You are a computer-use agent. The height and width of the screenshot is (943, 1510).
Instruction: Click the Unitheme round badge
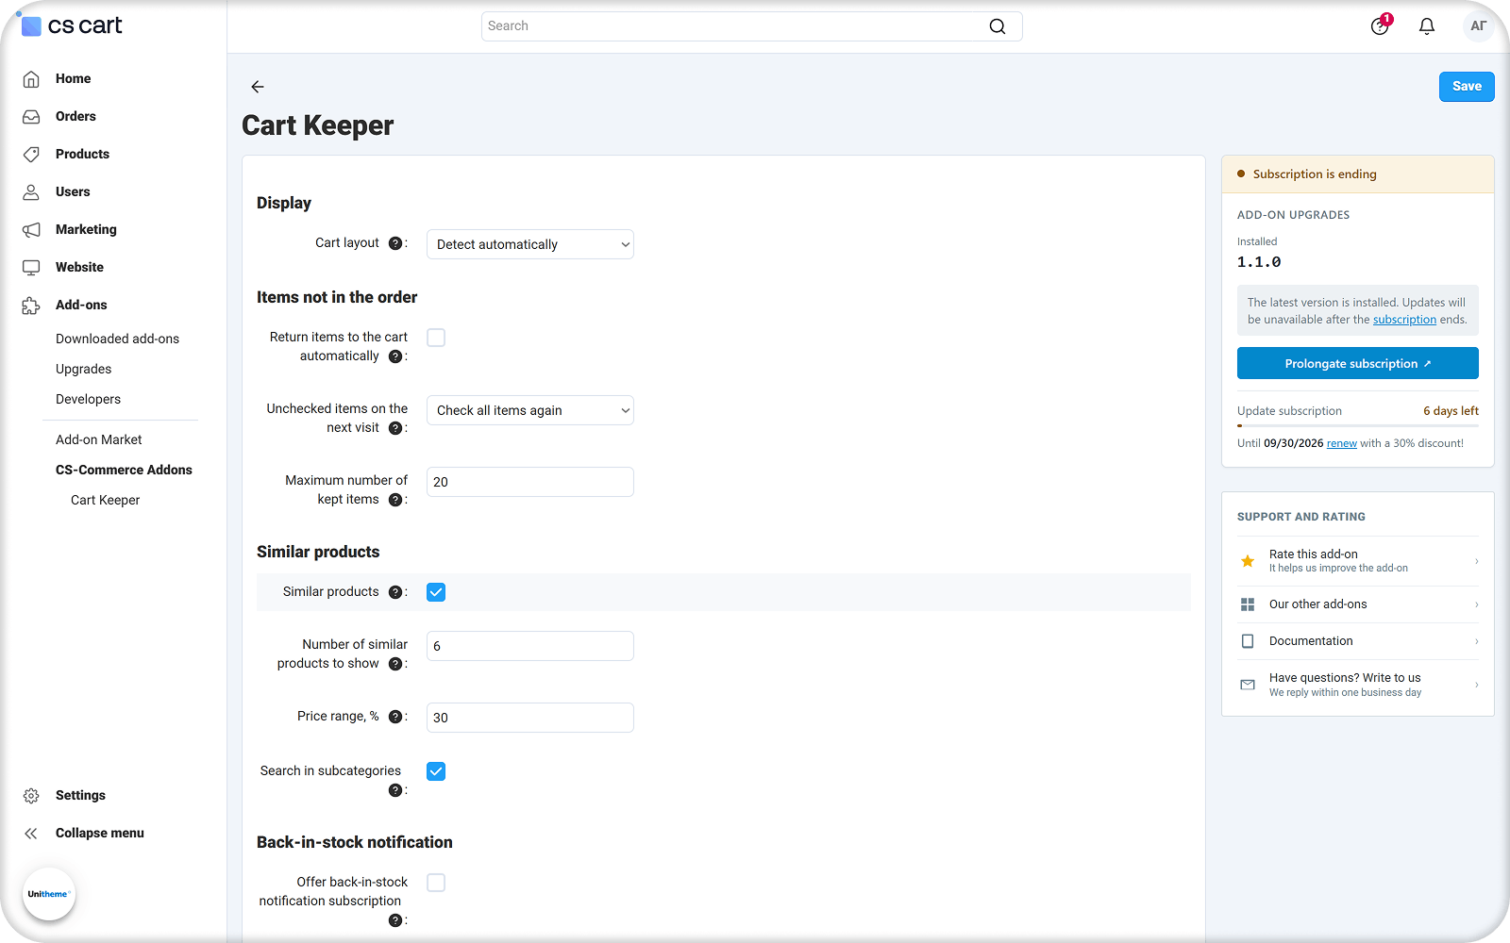[x=48, y=894]
